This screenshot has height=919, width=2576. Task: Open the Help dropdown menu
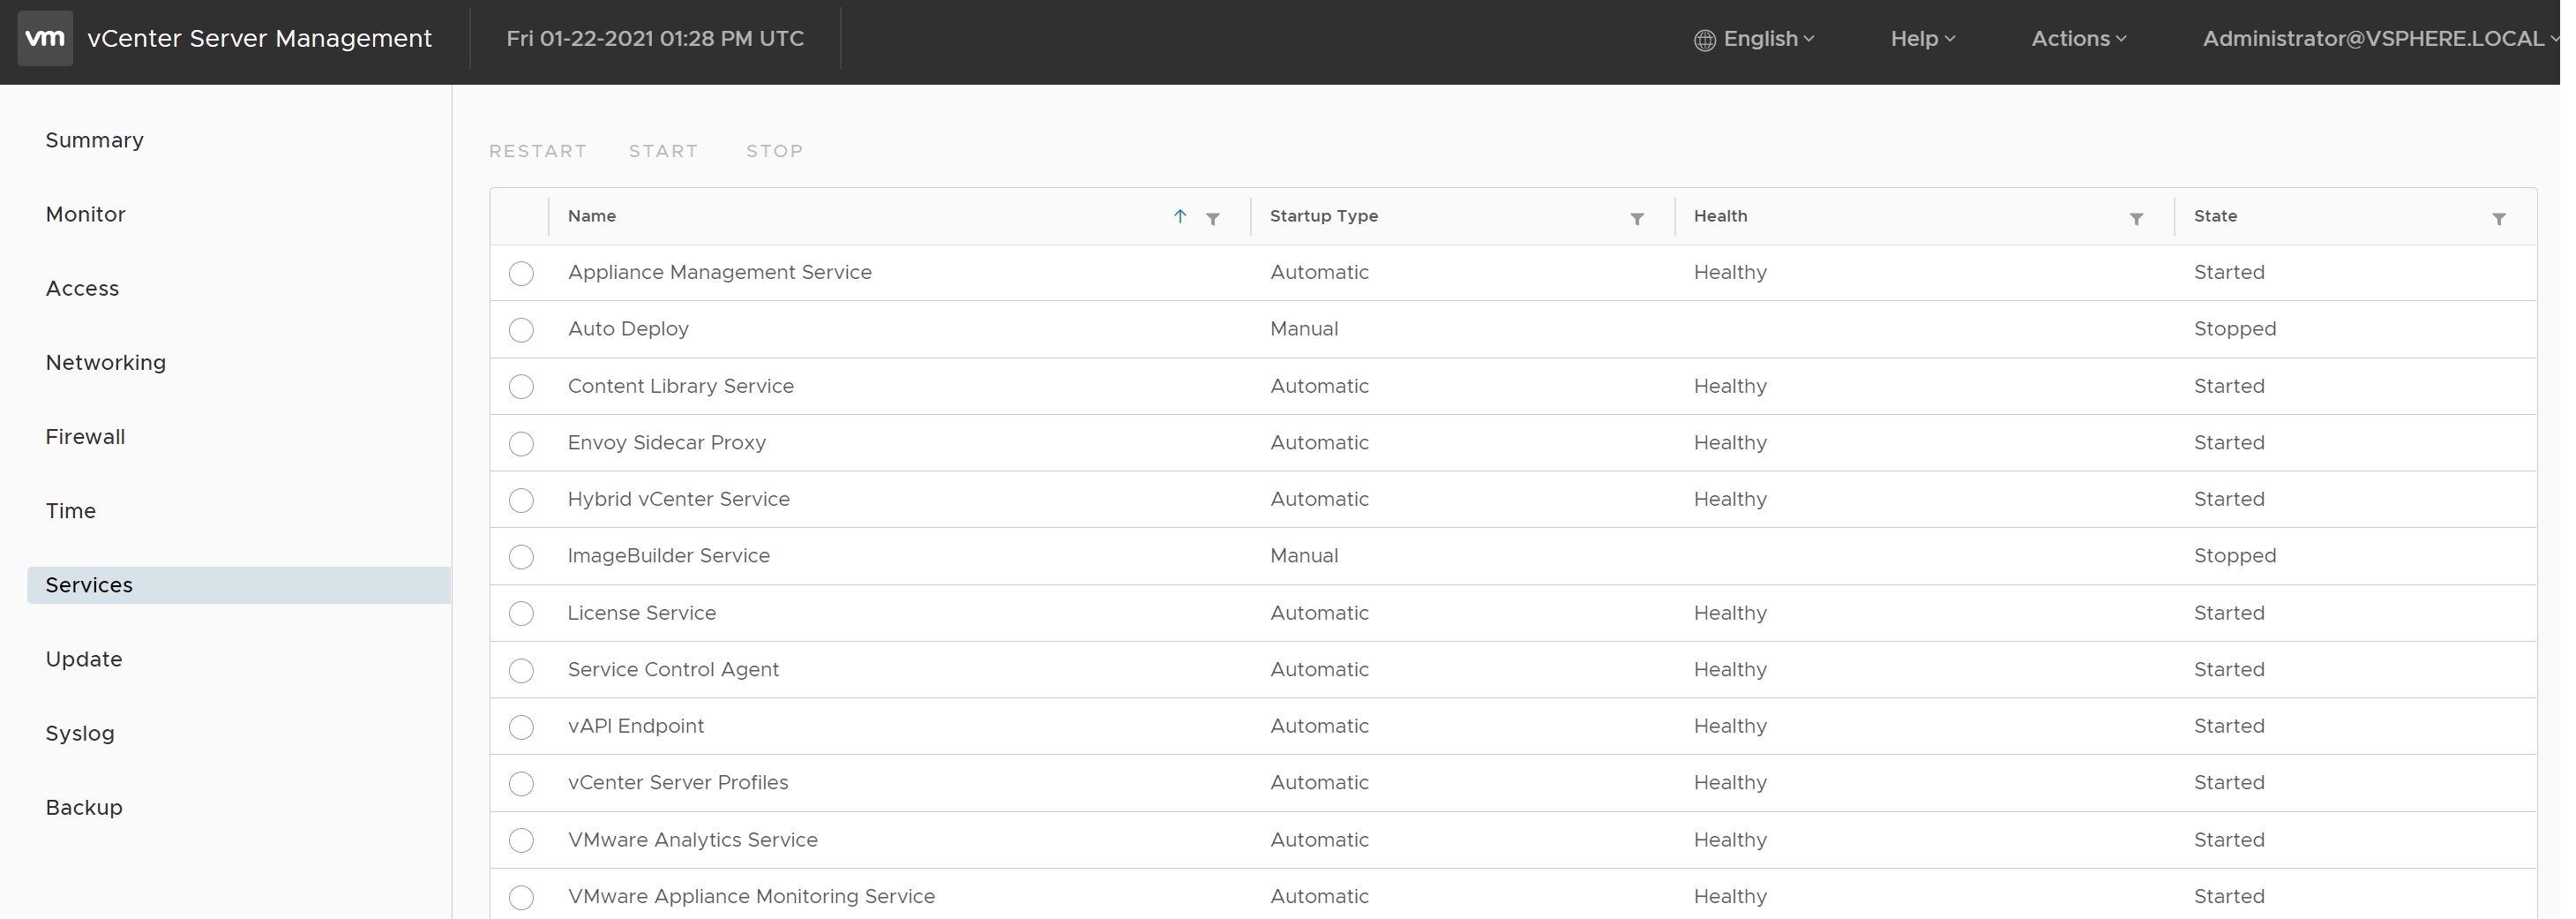[1922, 39]
